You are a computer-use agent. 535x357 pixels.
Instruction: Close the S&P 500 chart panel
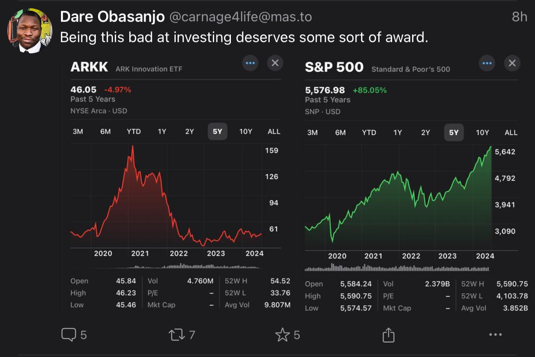[x=512, y=64]
